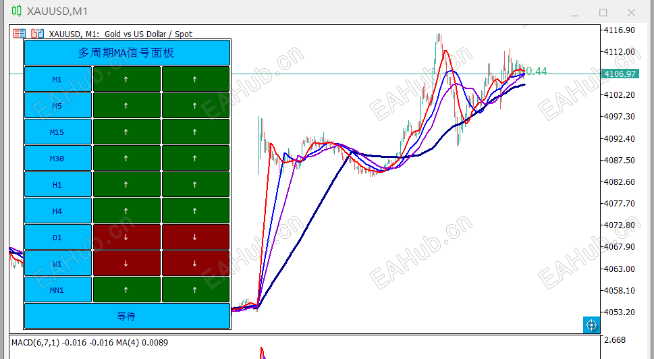Click the W1 timeframe label
The image size is (654, 359).
(57, 263)
